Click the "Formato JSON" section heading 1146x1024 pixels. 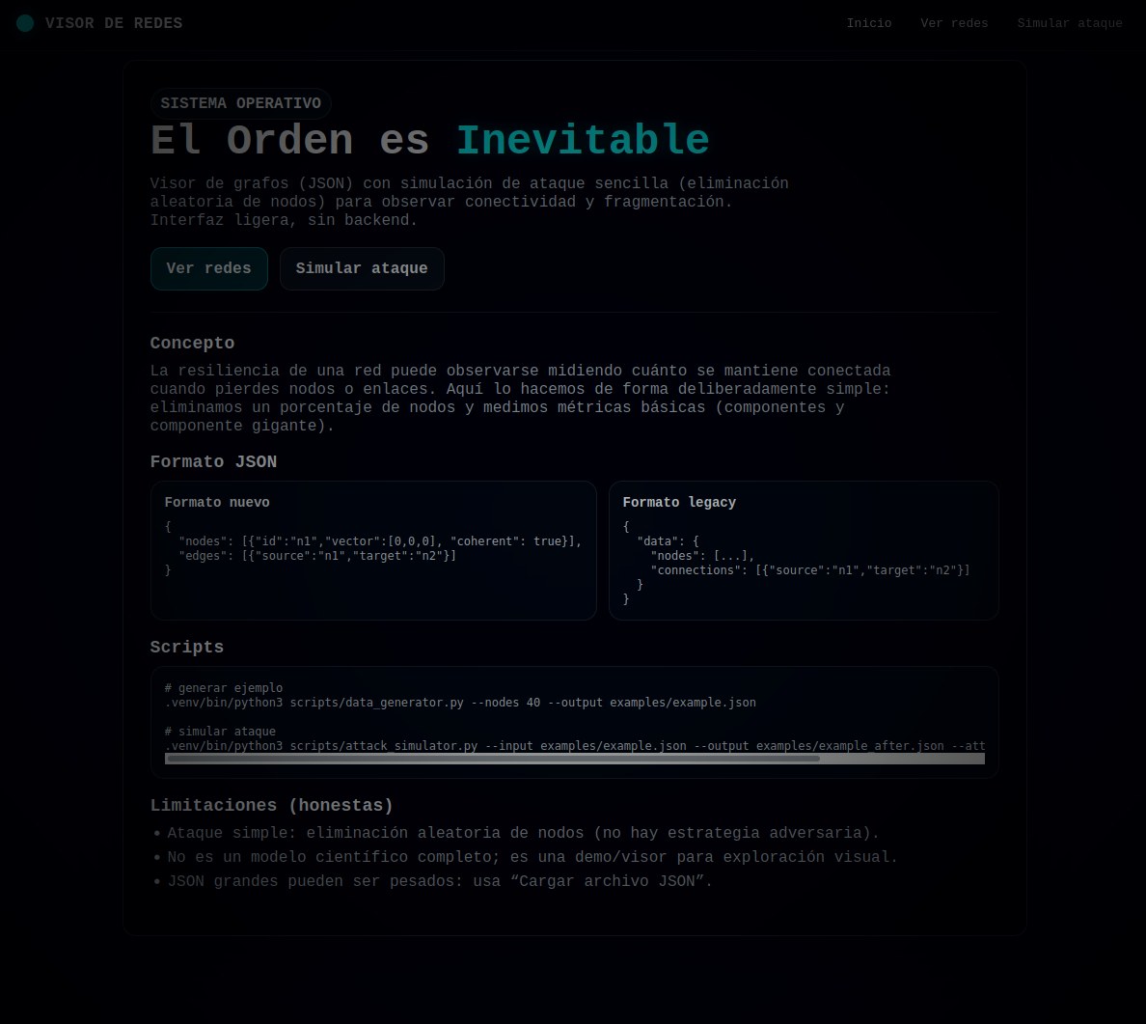(x=213, y=462)
